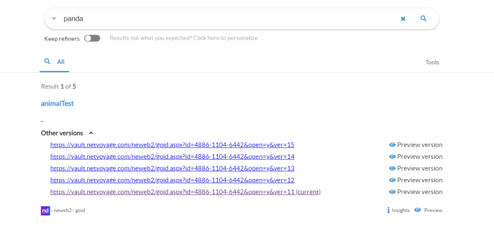Toggle the Keep refiners switch
This screenshot has width=494, height=231.
click(92, 39)
